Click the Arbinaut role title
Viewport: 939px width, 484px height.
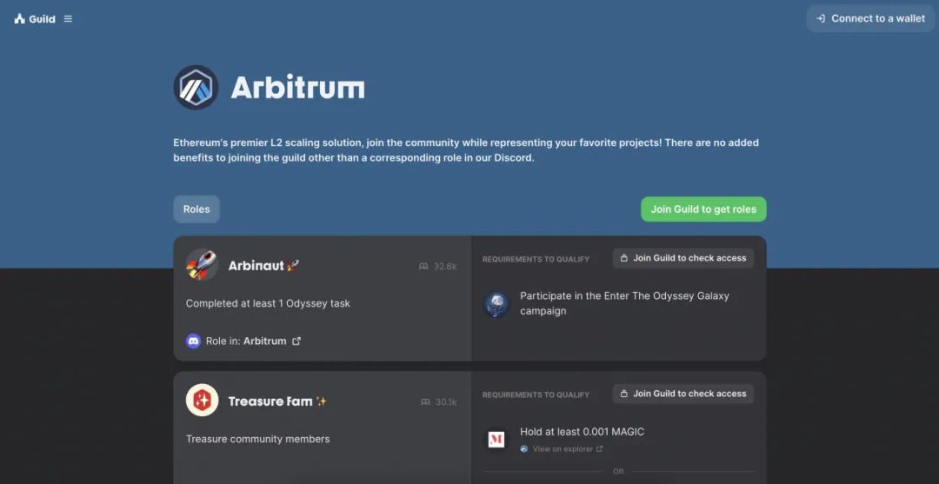click(263, 266)
